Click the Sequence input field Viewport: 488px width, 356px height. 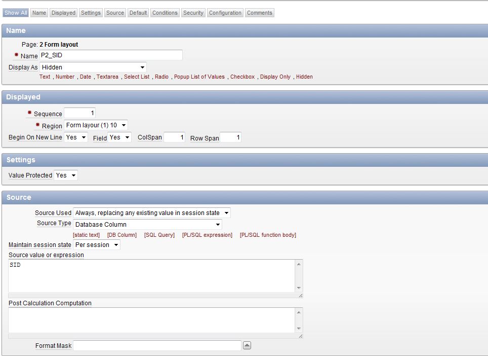(79, 113)
